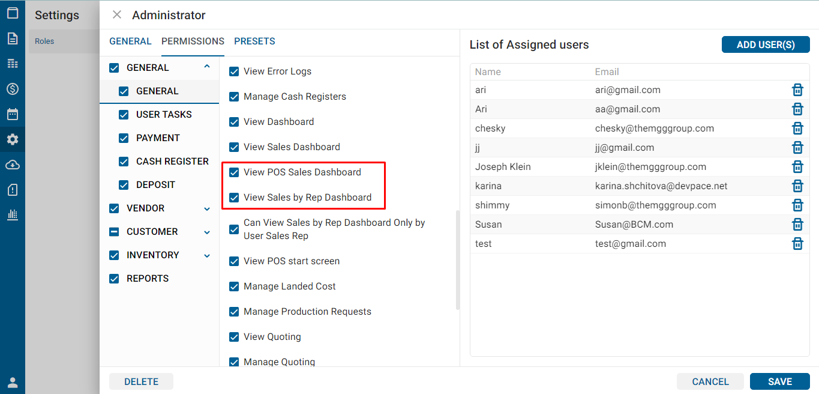Expand the VENDOR permissions group
Viewport: 819px width, 394px height.
click(x=207, y=209)
